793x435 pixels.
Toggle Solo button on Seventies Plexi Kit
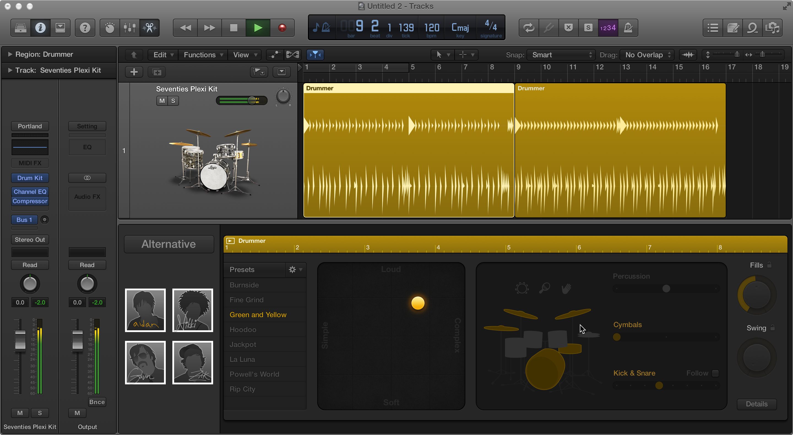coord(173,101)
